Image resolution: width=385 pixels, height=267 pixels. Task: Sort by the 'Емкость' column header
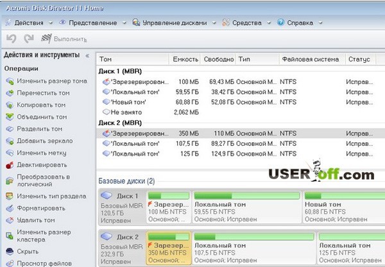[185, 59]
